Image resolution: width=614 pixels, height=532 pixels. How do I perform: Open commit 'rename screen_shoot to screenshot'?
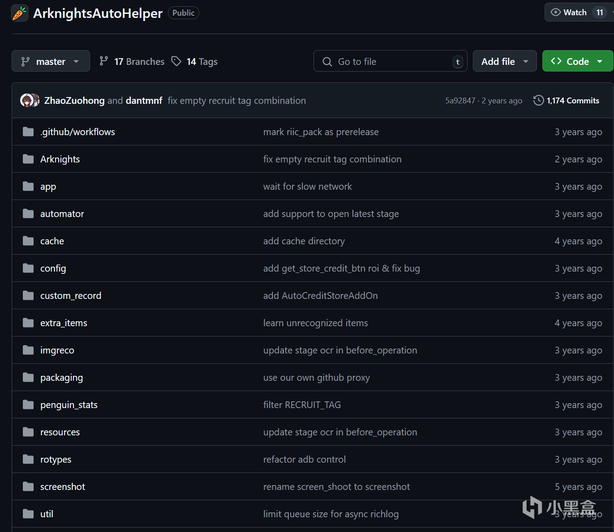point(336,487)
